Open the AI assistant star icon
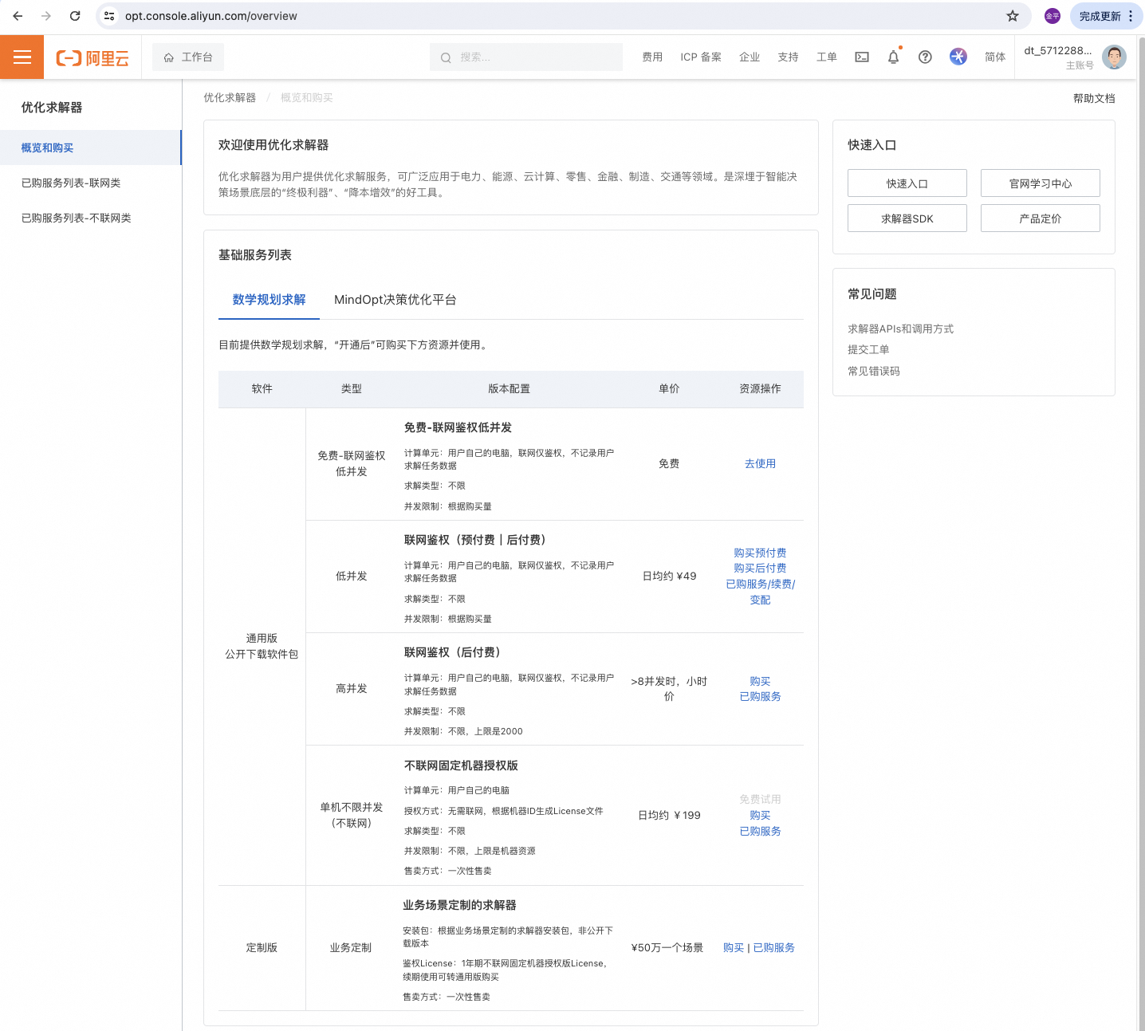The height and width of the screenshot is (1031, 1145). pos(958,57)
